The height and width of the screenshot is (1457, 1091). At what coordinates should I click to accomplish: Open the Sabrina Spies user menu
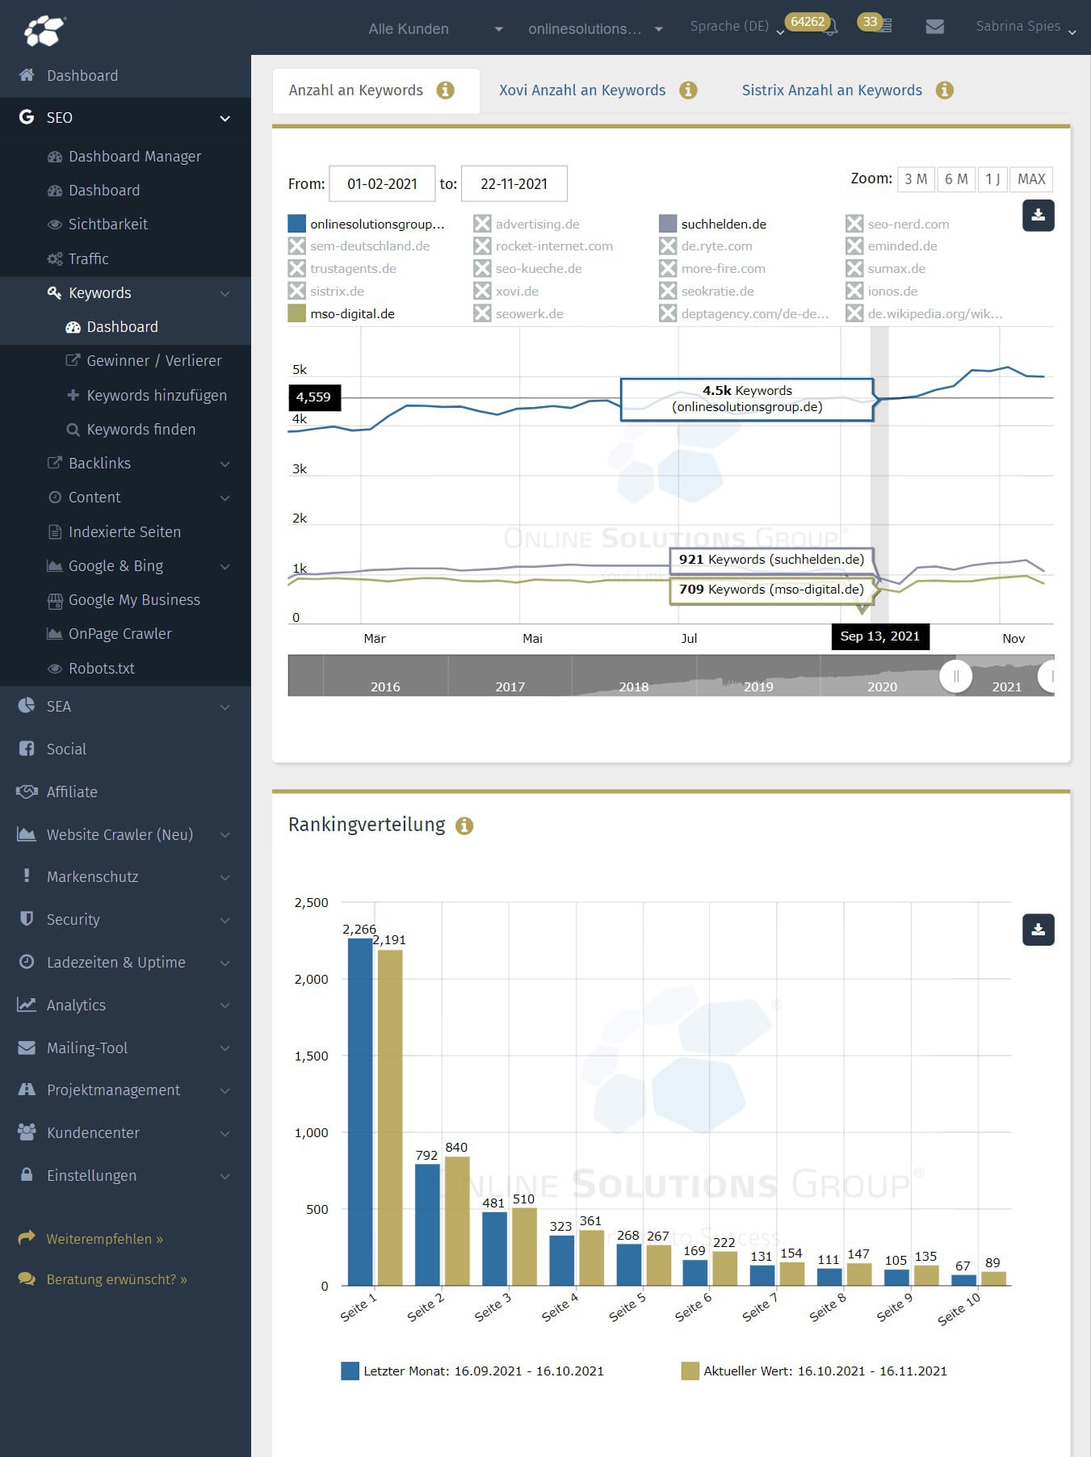[1026, 27]
